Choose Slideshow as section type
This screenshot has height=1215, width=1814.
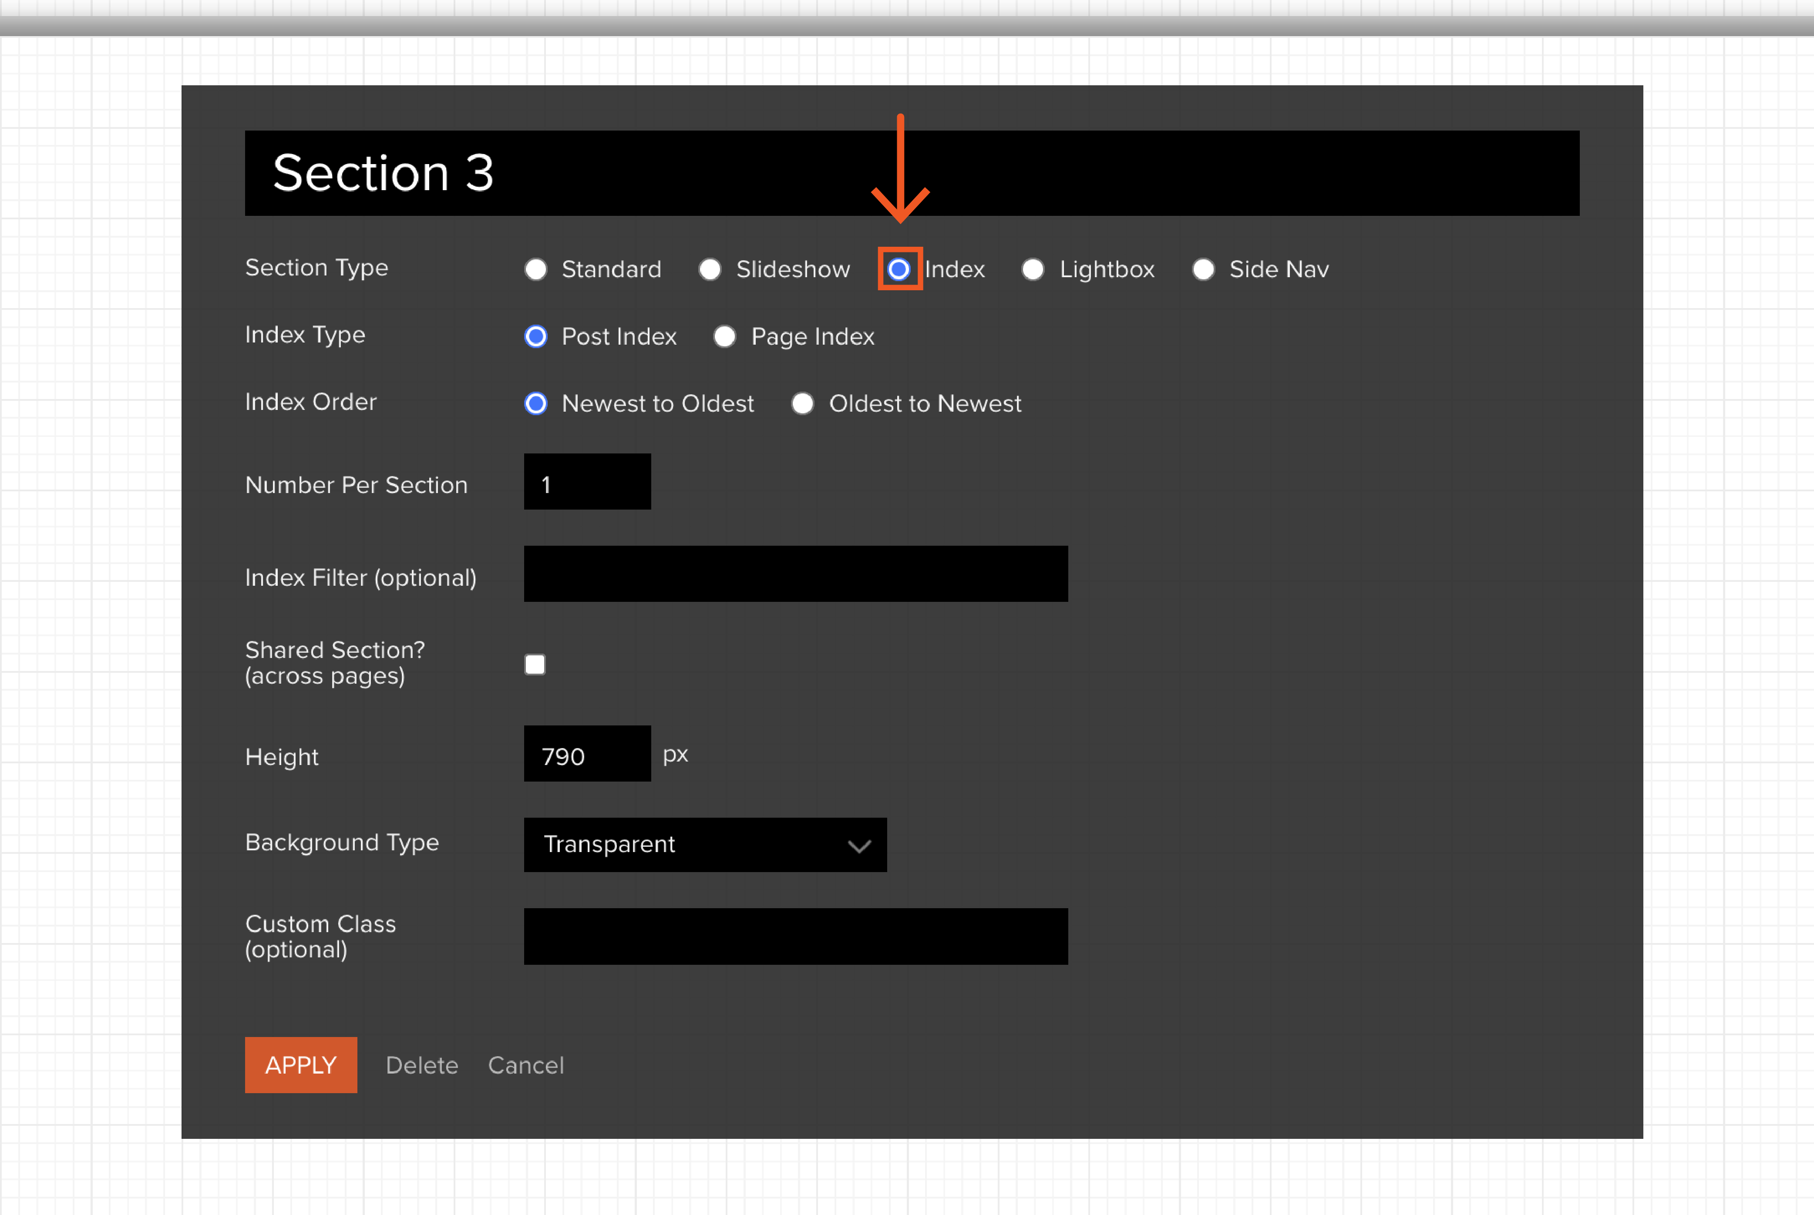(710, 269)
